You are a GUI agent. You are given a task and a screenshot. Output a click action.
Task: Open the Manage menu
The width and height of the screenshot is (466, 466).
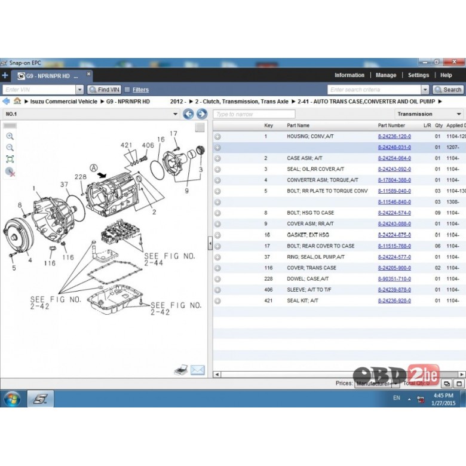coord(386,75)
